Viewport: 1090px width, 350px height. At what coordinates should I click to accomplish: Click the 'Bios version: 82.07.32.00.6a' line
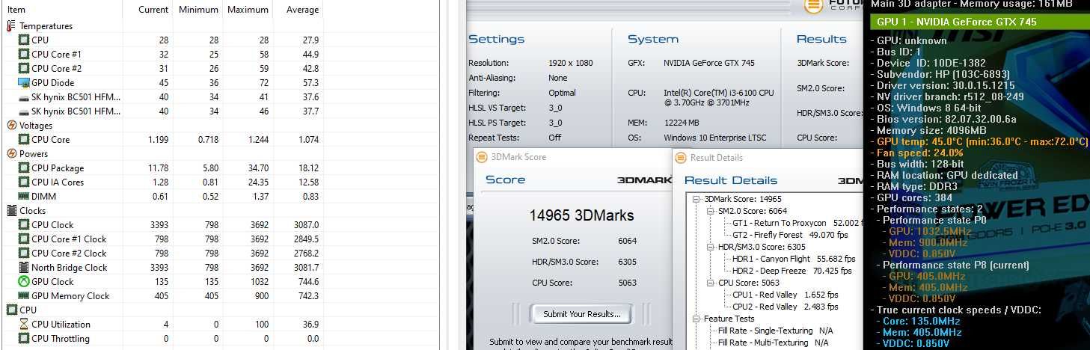click(943, 119)
